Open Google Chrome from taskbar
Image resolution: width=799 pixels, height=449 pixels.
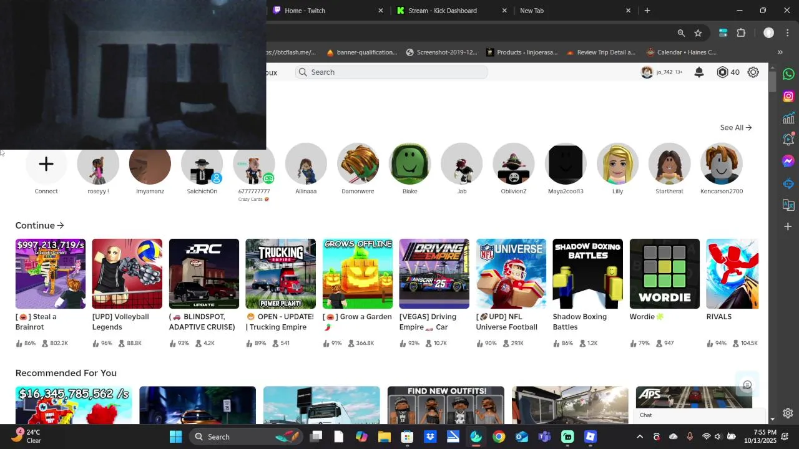pos(499,437)
